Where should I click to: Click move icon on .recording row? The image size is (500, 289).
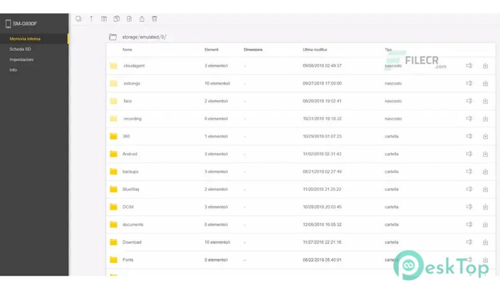[469, 118]
